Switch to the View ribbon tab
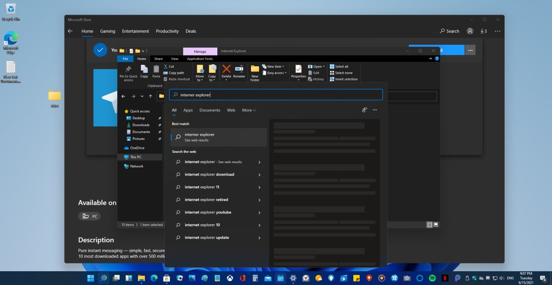Image resolution: width=552 pixels, height=285 pixels. [175, 59]
